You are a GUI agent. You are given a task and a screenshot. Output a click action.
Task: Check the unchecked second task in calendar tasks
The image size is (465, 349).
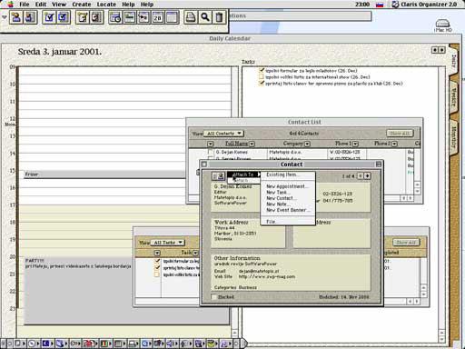(262, 77)
